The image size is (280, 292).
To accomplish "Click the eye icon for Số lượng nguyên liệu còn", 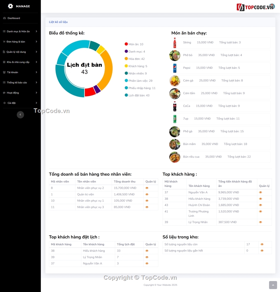I will (262, 244).
